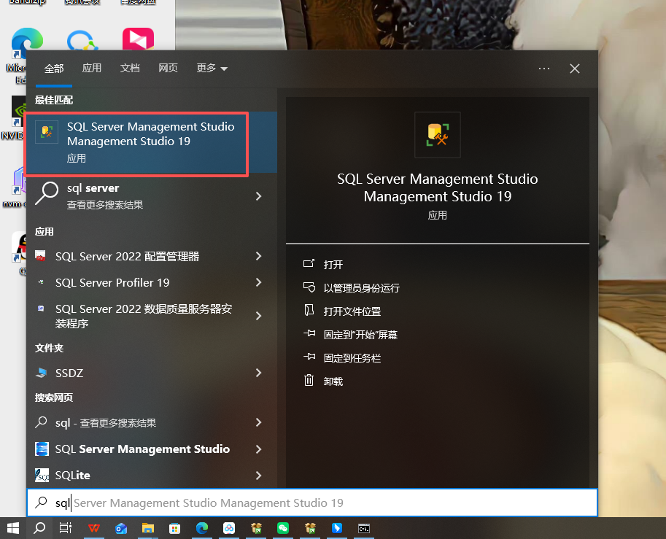Viewport: 666px width, 539px height.
Task: Click the shield icon for 以管理员身份运行
Action: click(309, 287)
